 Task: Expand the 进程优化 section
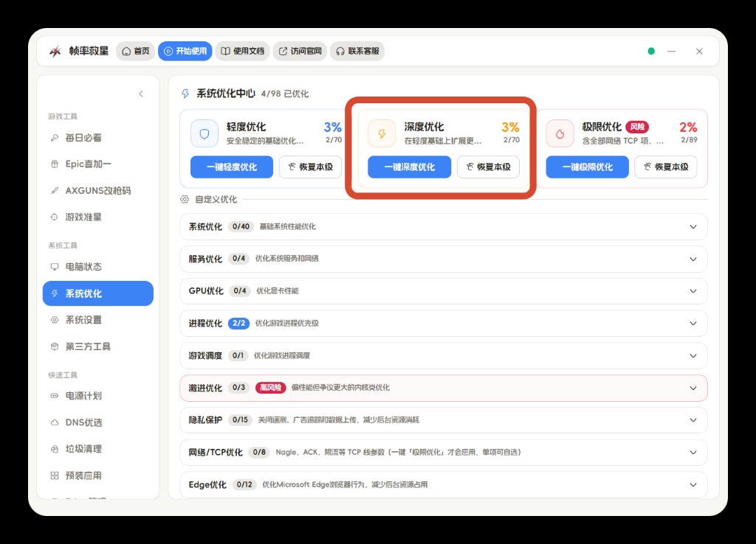coord(444,323)
